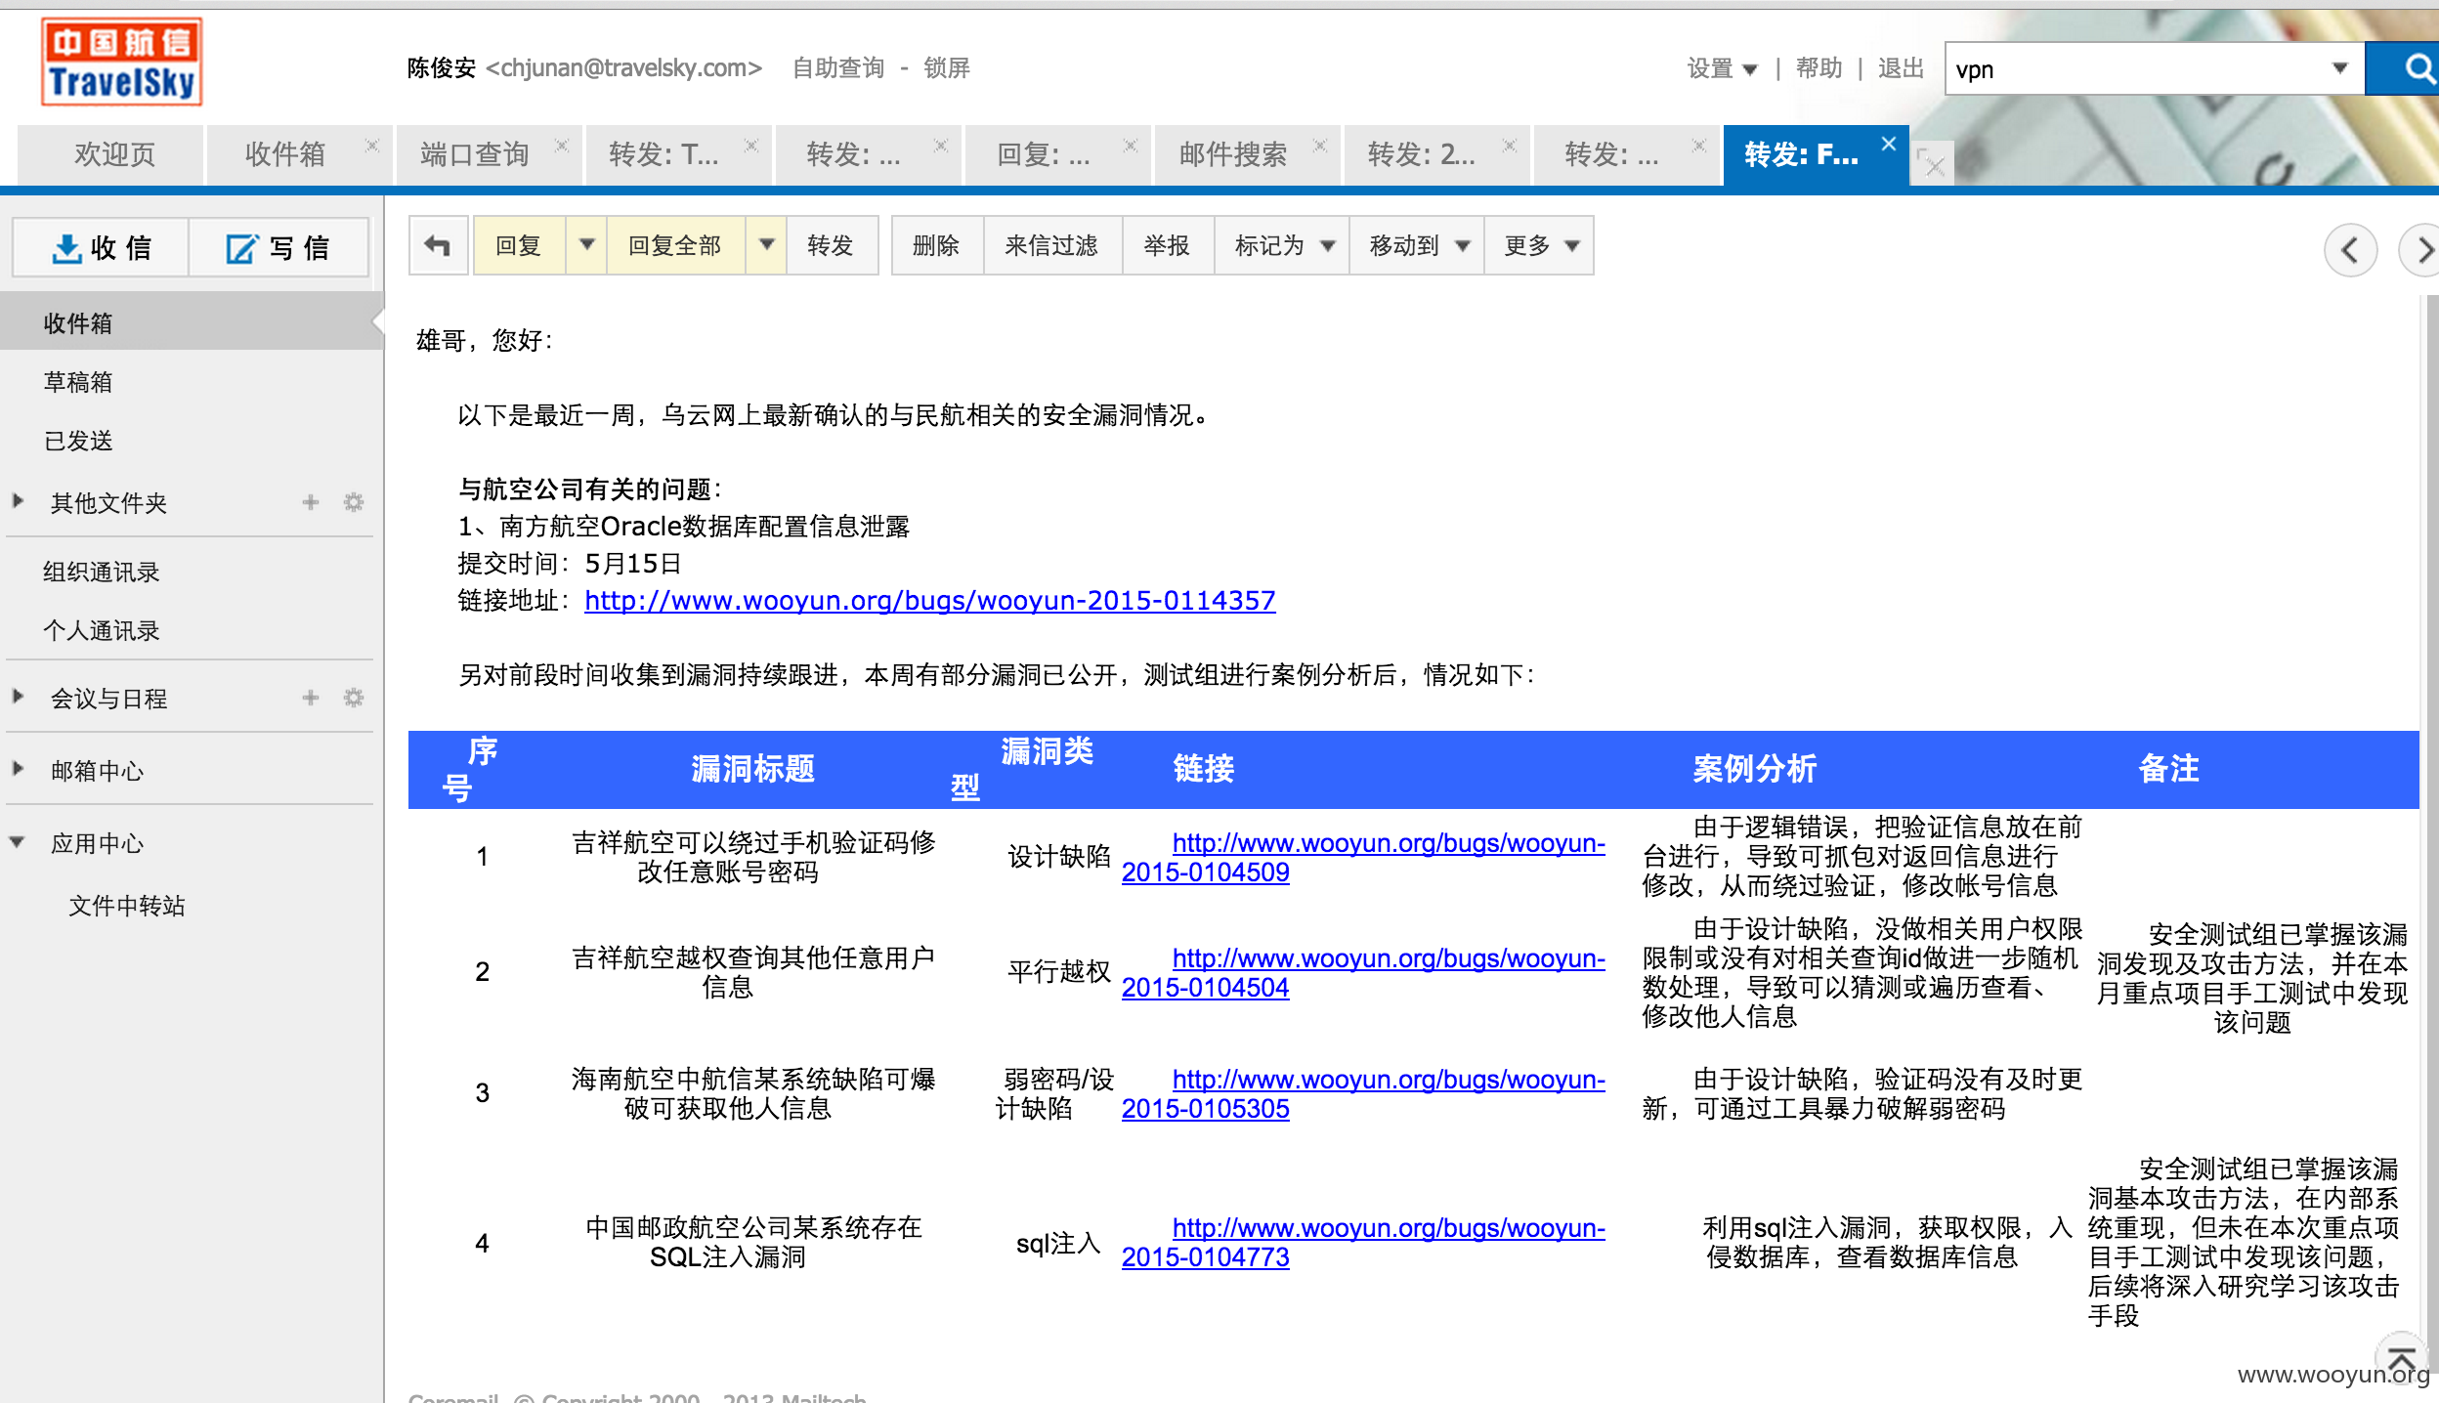Close the 转发: 2... tab
This screenshot has width=2439, height=1403.
(1510, 145)
